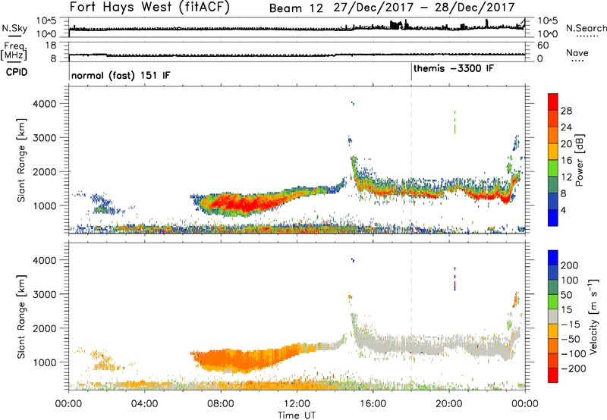The height and width of the screenshot is (420, 607).
Task: Click the 'themis -3300 IF' CPID text
Action: coord(454,68)
